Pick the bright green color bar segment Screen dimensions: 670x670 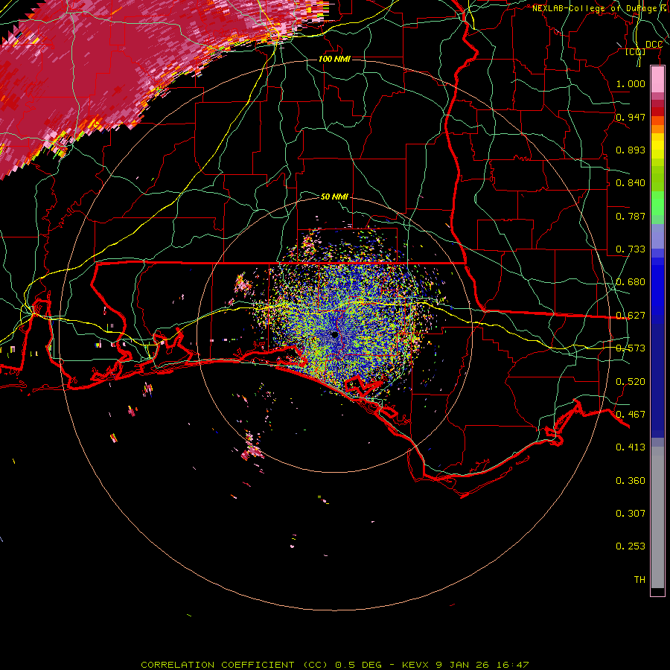click(x=657, y=203)
